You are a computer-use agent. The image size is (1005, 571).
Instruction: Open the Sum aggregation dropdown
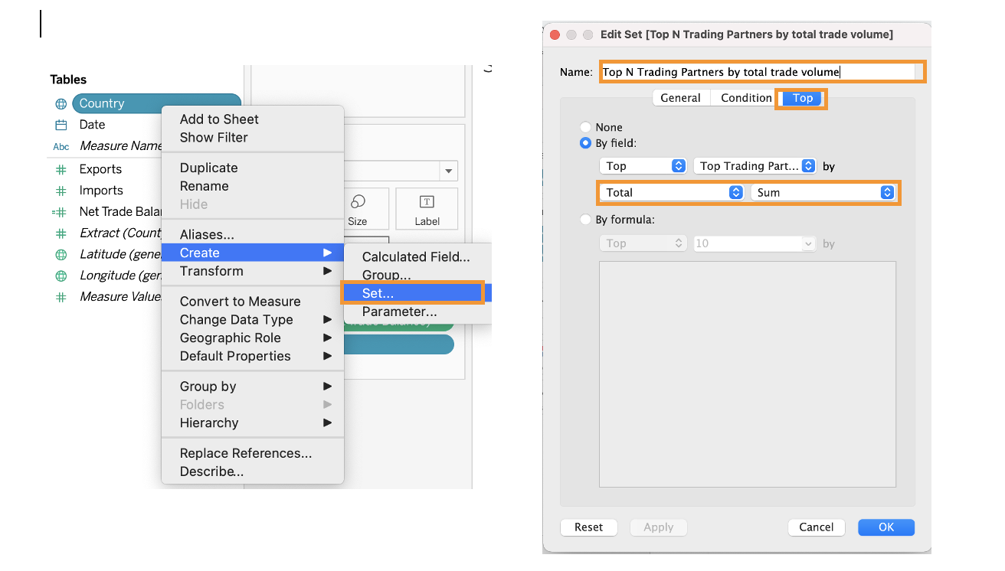point(824,193)
